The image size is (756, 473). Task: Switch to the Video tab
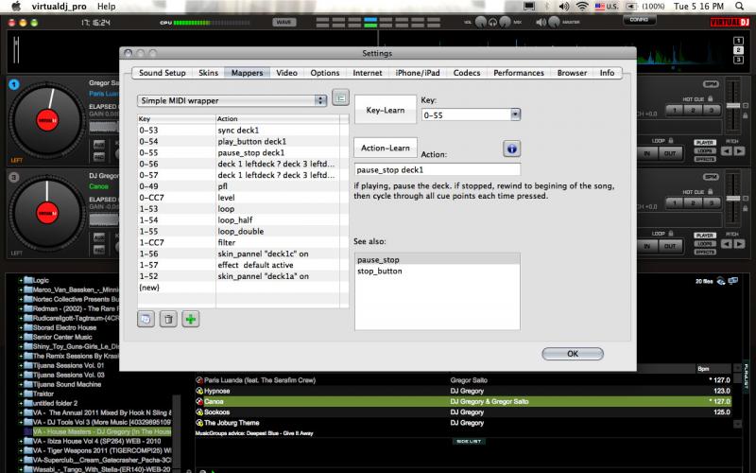click(x=286, y=73)
